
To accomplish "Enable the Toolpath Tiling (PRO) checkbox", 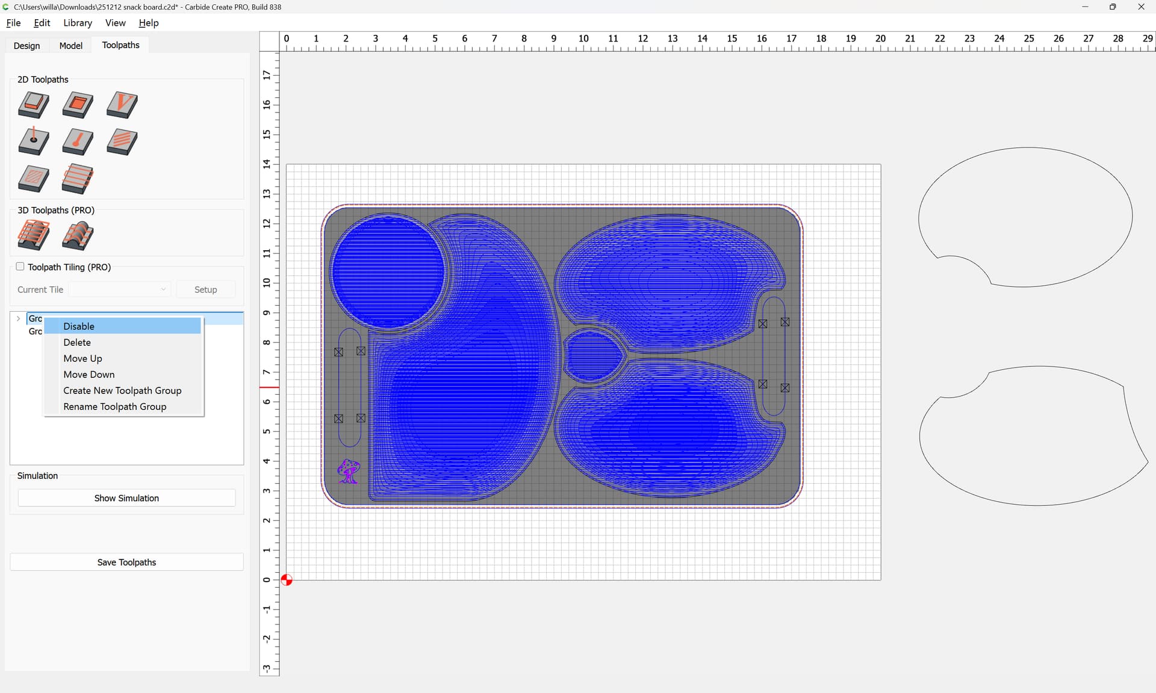I will click(20, 266).
